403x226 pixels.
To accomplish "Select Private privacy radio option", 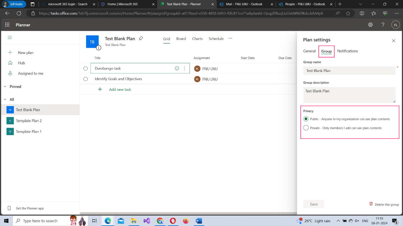I will (x=306, y=128).
